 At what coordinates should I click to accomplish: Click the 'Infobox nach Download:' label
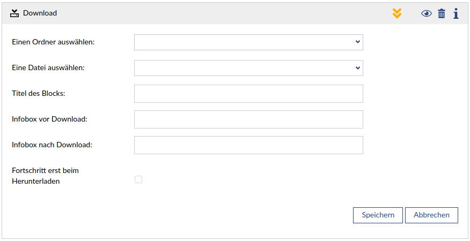(x=52, y=145)
